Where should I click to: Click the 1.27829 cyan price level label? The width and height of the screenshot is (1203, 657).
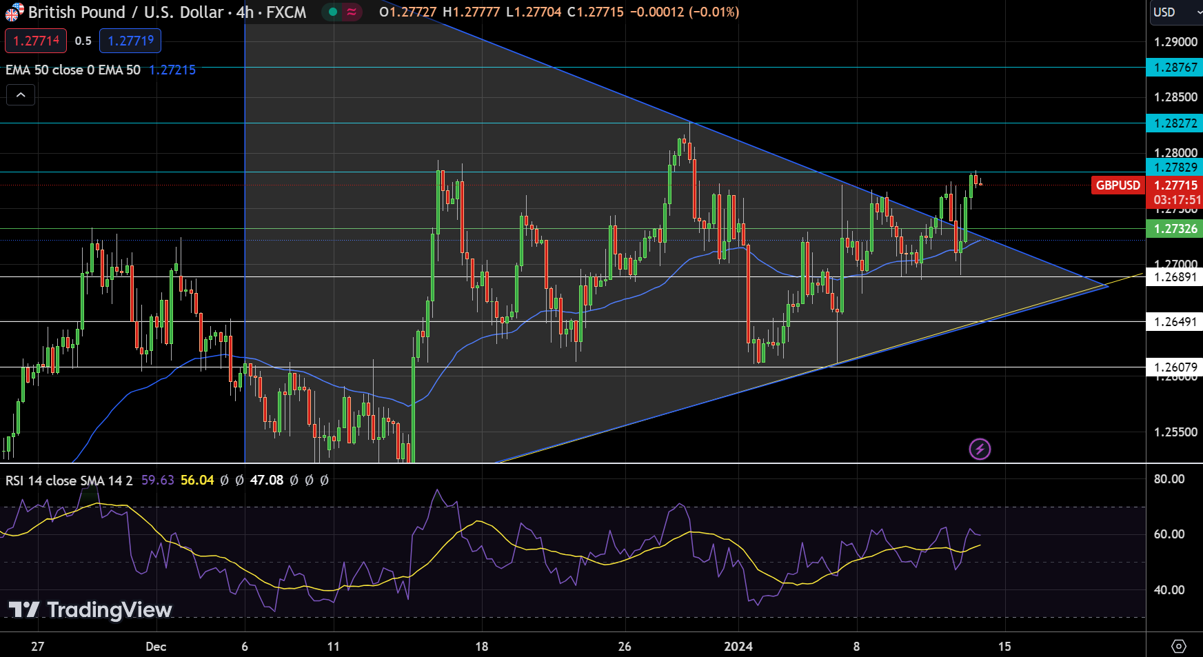tap(1175, 168)
